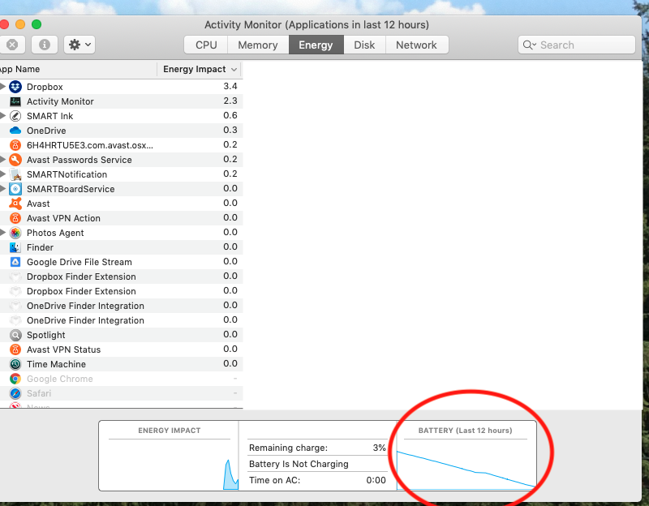This screenshot has width=649, height=506.
Task: Click the Battery last 12 hours graph
Action: 466,465
